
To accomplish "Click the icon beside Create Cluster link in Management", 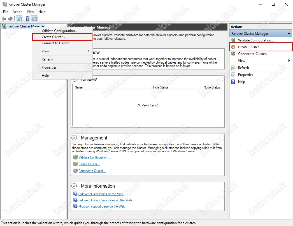I will 75,164.
